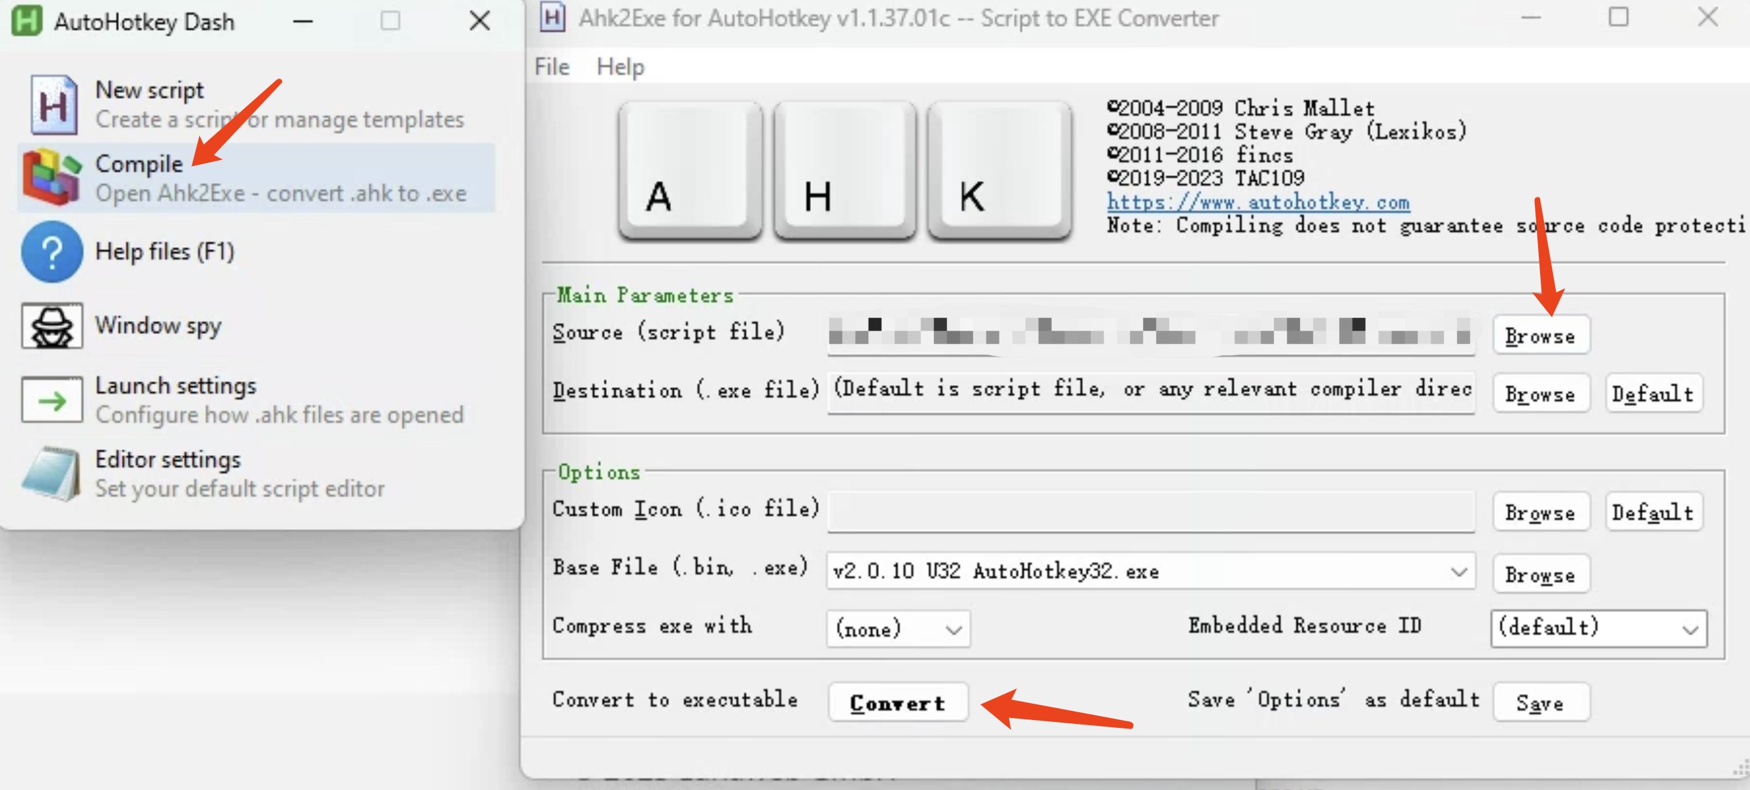The height and width of the screenshot is (790, 1750).
Task: Click the AutoHotkey Dash green H title icon
Action: 27,20
